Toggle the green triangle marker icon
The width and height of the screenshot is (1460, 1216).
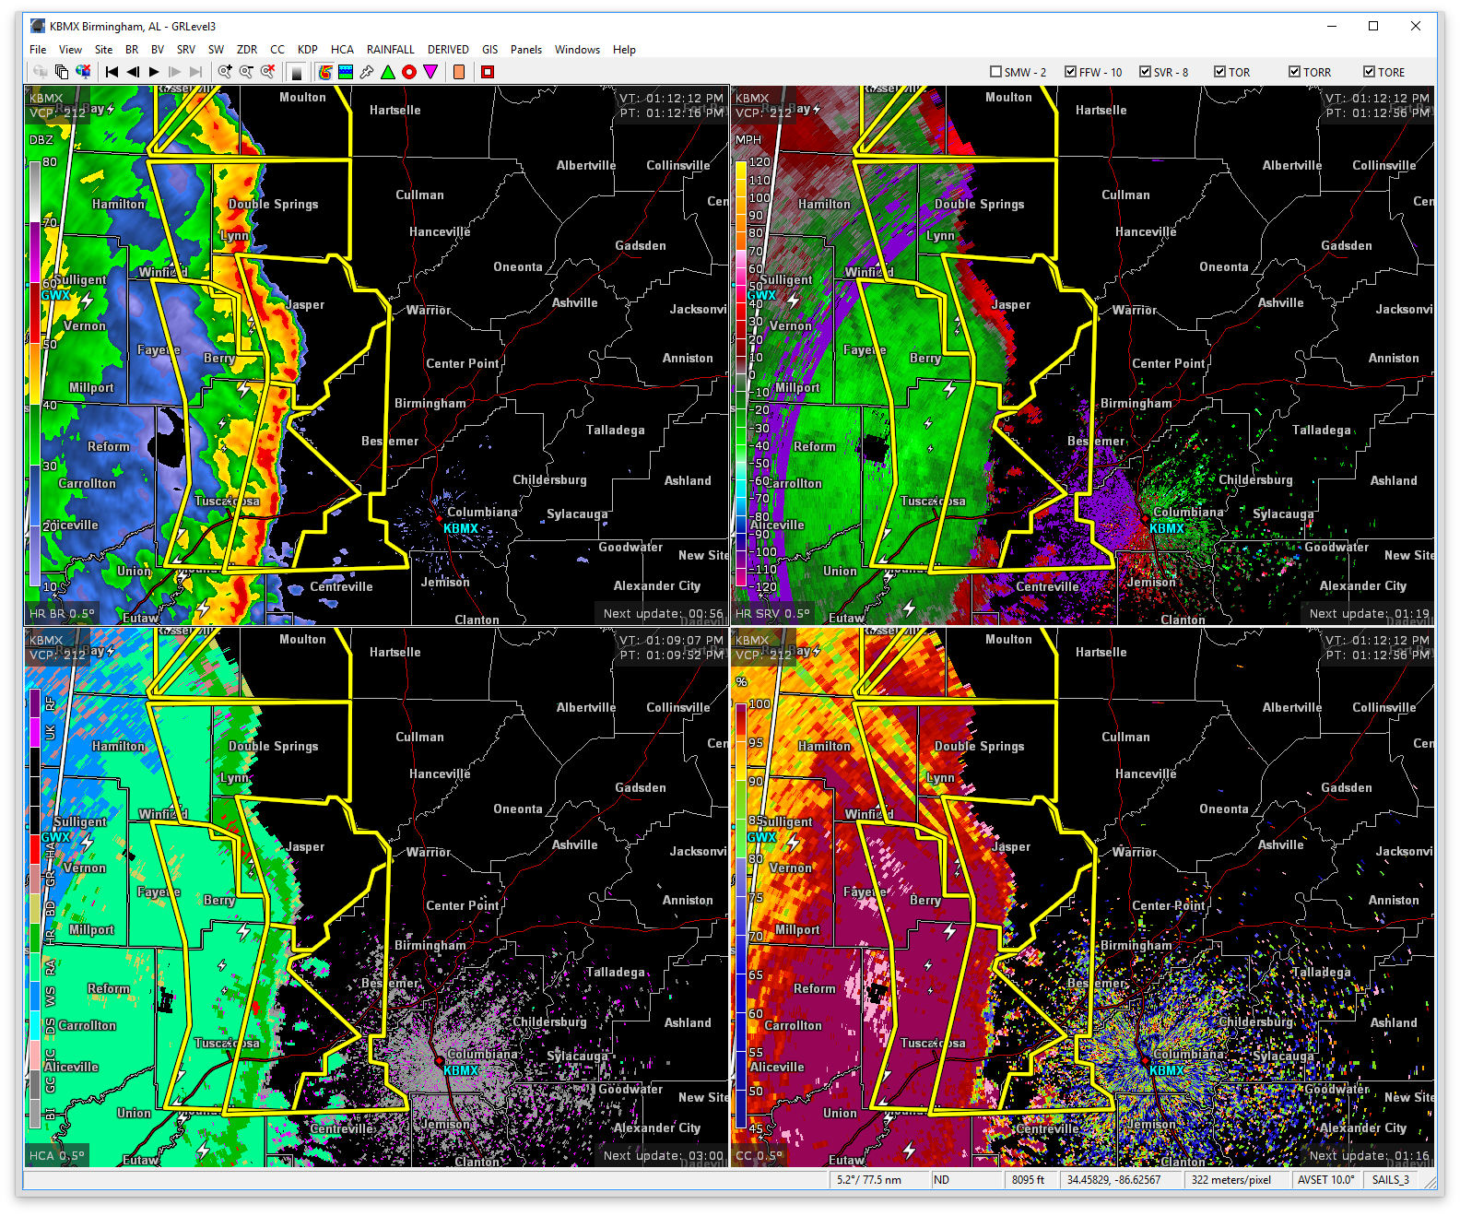(x=388, y=72)
